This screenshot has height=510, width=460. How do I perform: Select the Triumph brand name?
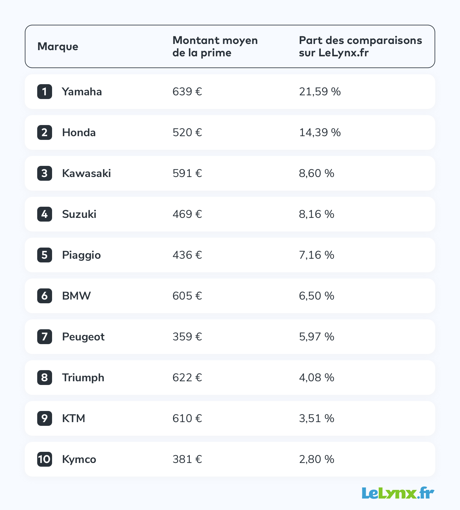(83, 378)
